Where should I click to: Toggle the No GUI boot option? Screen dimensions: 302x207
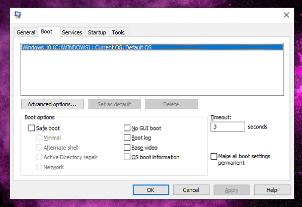coord(127,128)
